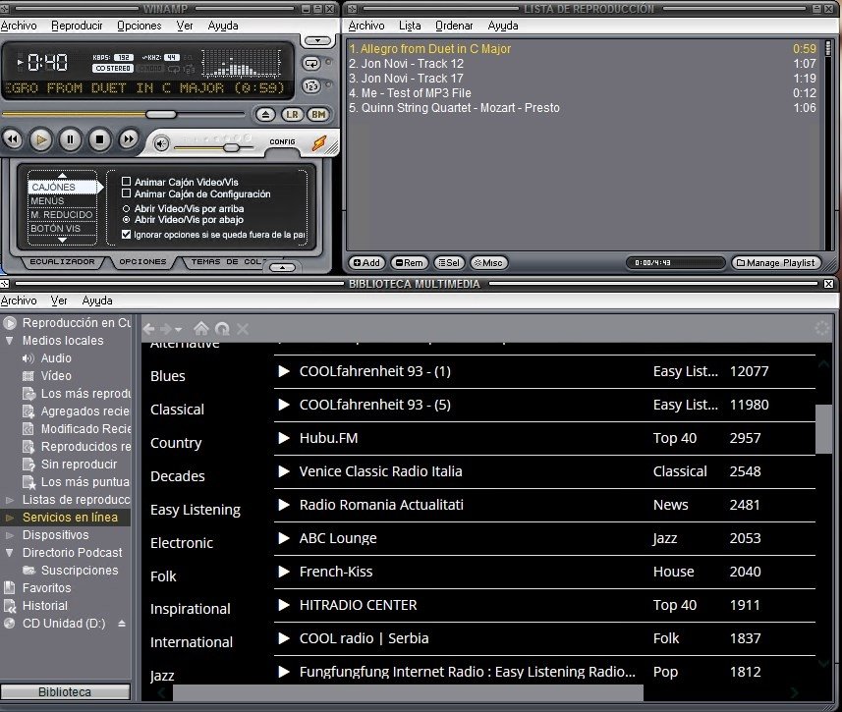Collapse the Directorio Podcast node

[x=9, y=553]
